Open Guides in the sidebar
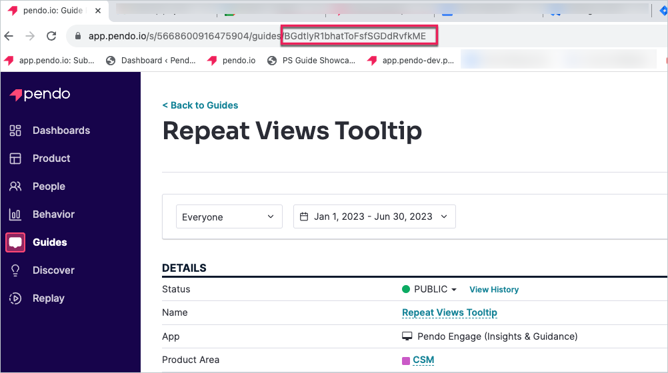Viewport: 668px width, 373px height. click(50, 242)
